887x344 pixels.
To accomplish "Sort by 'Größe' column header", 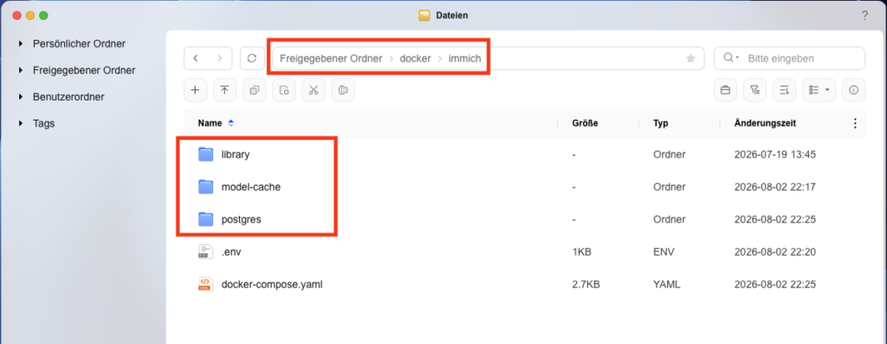I will (585, 123).
